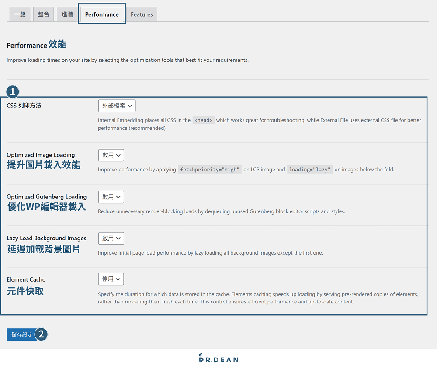Click the circled number 2 annotation badge

(41, 334)
